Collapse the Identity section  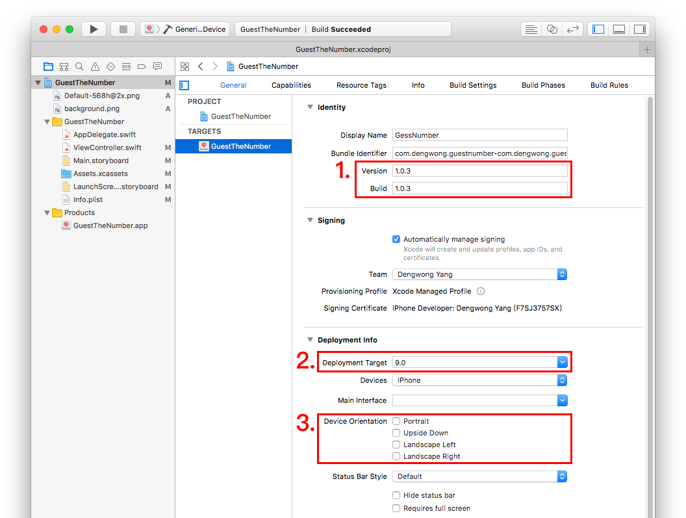[x=310, y=107]
